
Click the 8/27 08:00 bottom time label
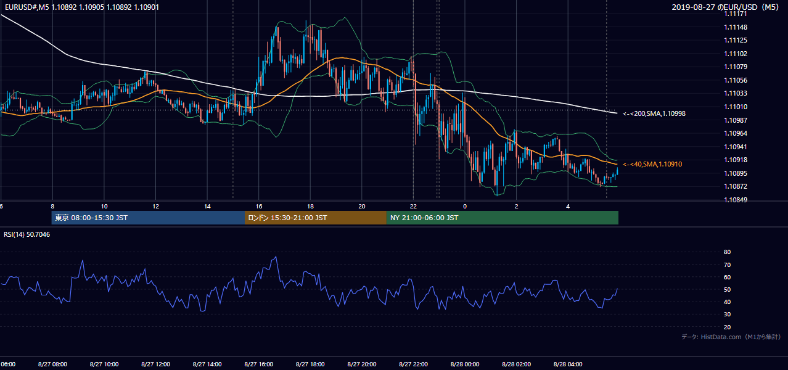point(52,364)
